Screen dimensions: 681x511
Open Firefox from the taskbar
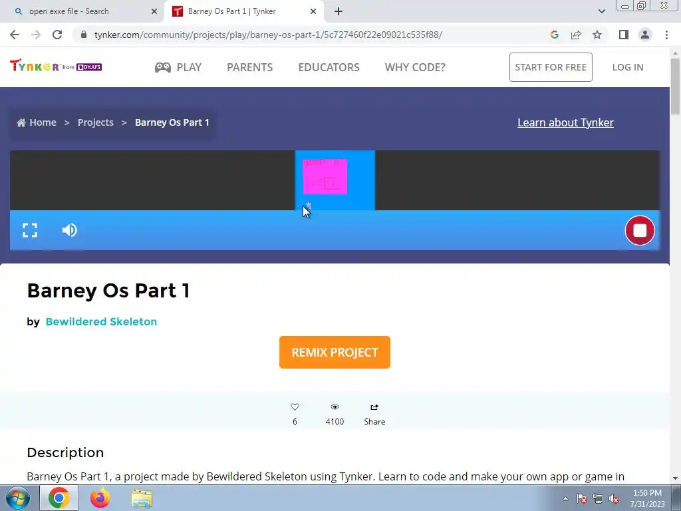point(100,498)
